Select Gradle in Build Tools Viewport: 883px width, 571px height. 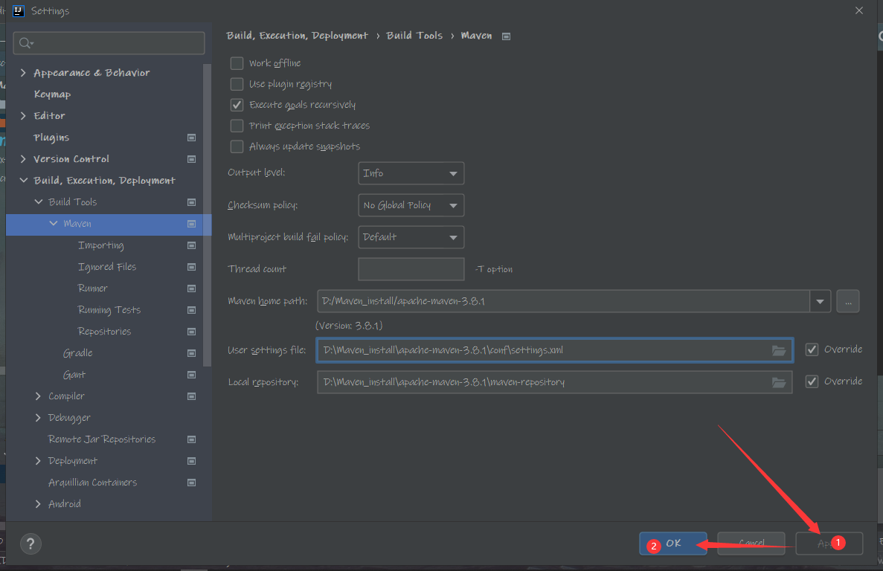pos(77,353)
